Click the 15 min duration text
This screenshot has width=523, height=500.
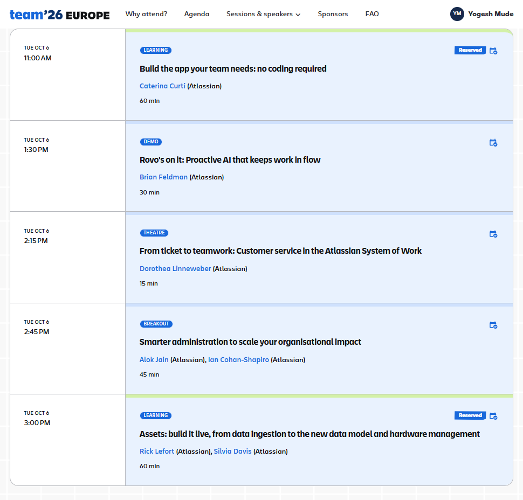(149, 283)
